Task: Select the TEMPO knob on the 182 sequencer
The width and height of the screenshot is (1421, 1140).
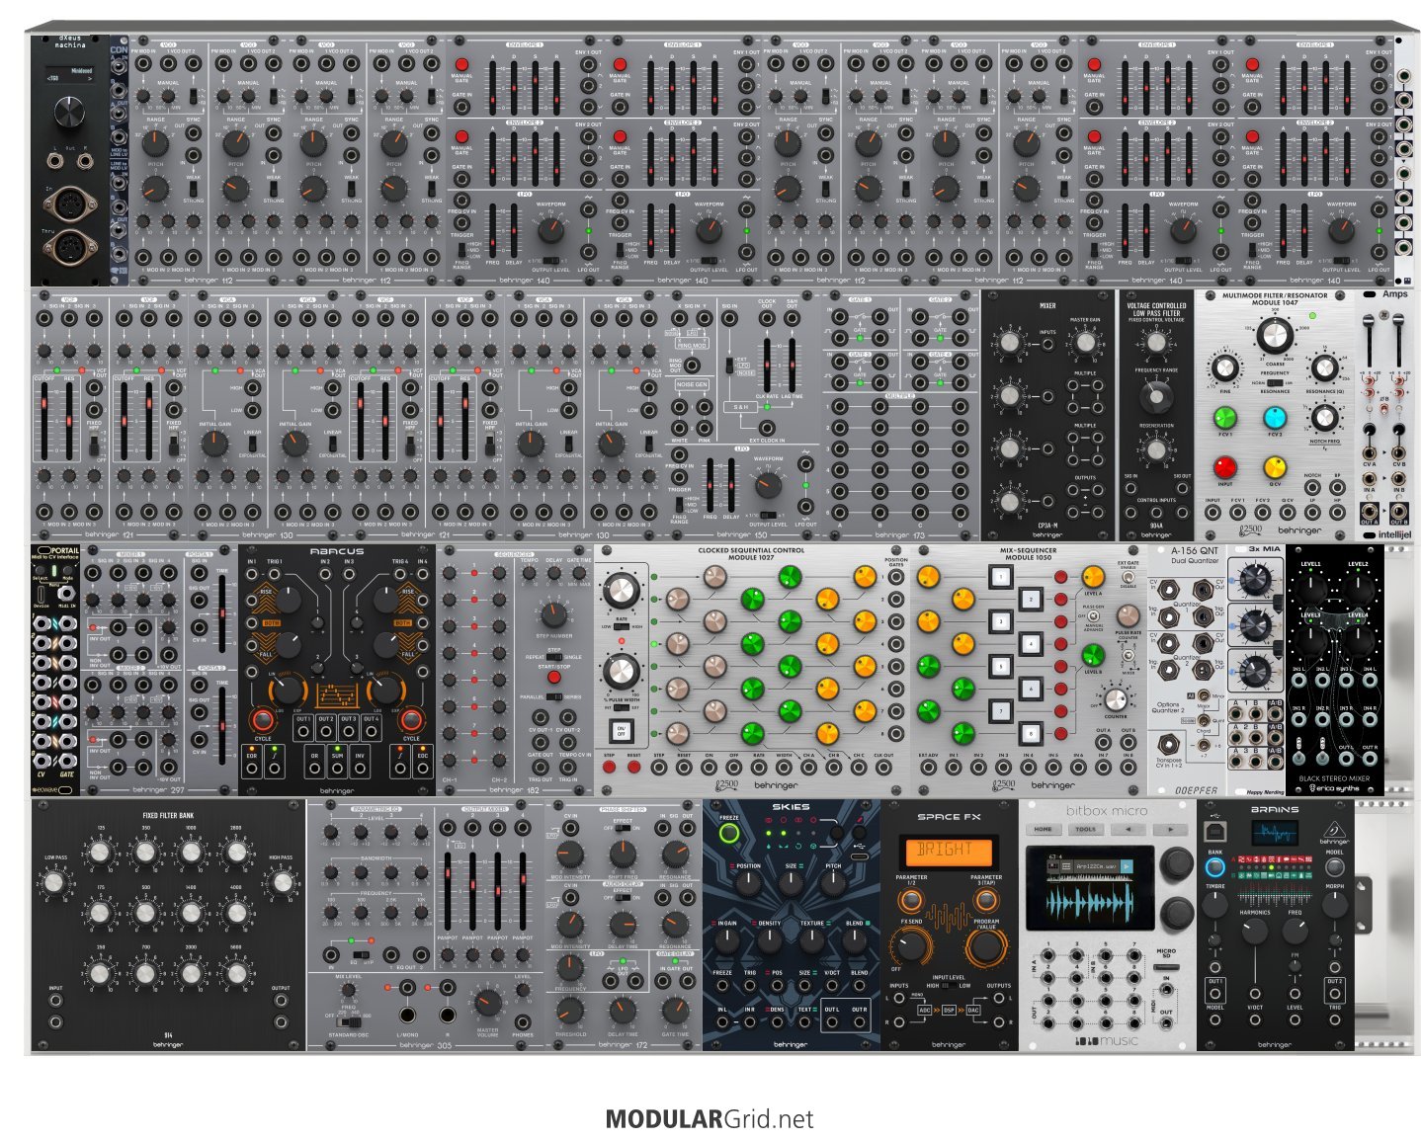Action: tap(530, 572)
